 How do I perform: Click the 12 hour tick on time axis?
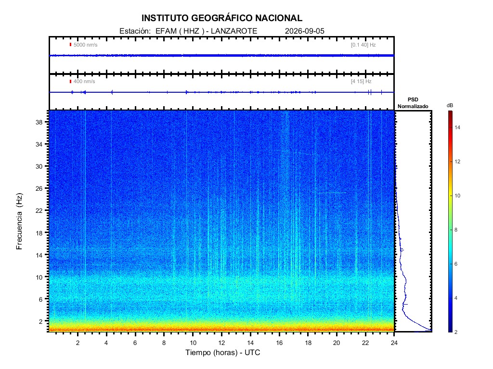tap(221, 343)
